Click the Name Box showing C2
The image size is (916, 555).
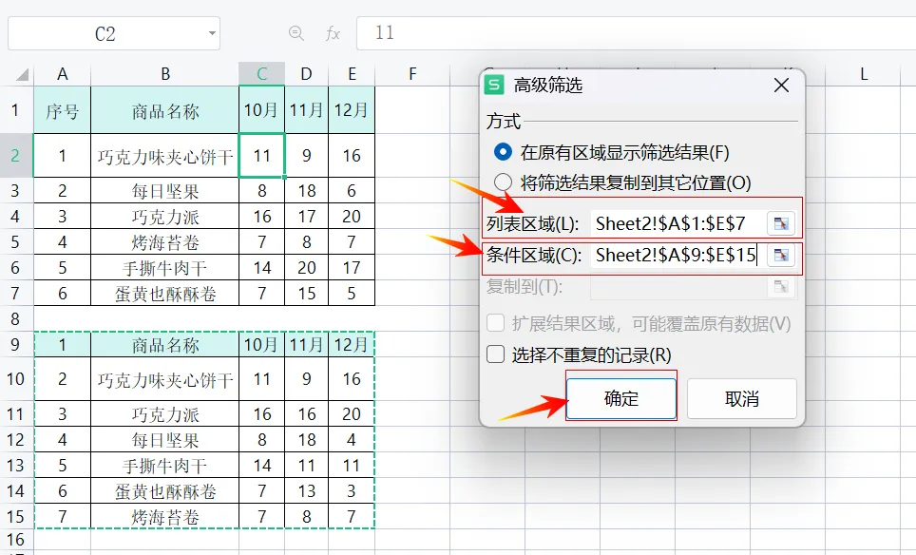coord(105,34)
